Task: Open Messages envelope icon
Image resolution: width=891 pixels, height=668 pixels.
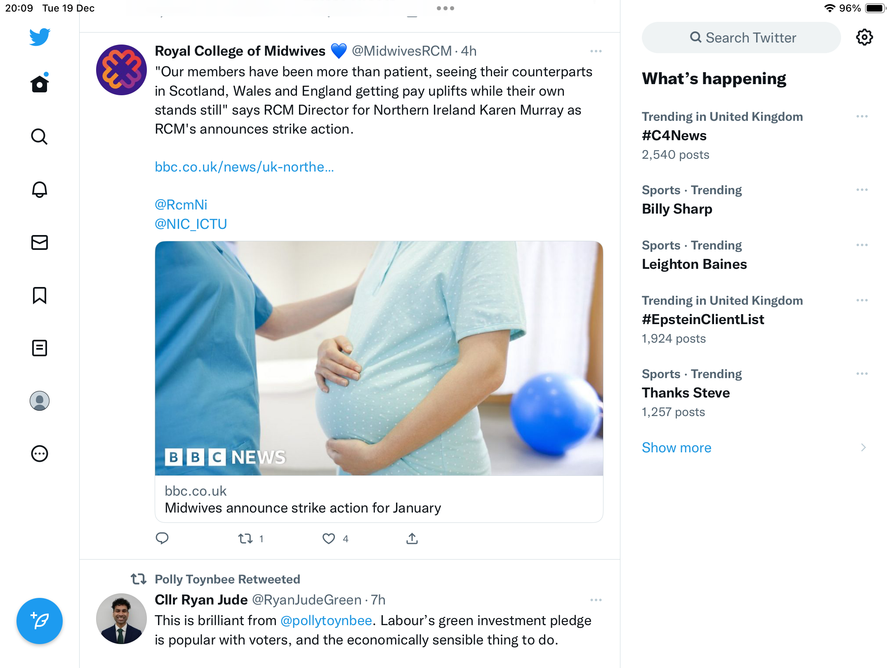Action: pyautogui.click(x=40, y=242)
